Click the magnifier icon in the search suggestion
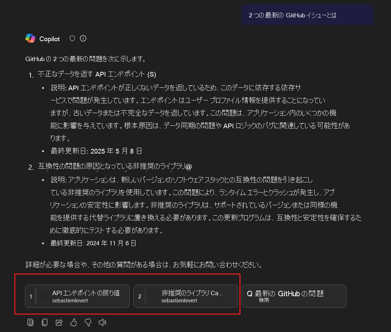The width and height of the screenshot is (391, 332). click(250, 294)
